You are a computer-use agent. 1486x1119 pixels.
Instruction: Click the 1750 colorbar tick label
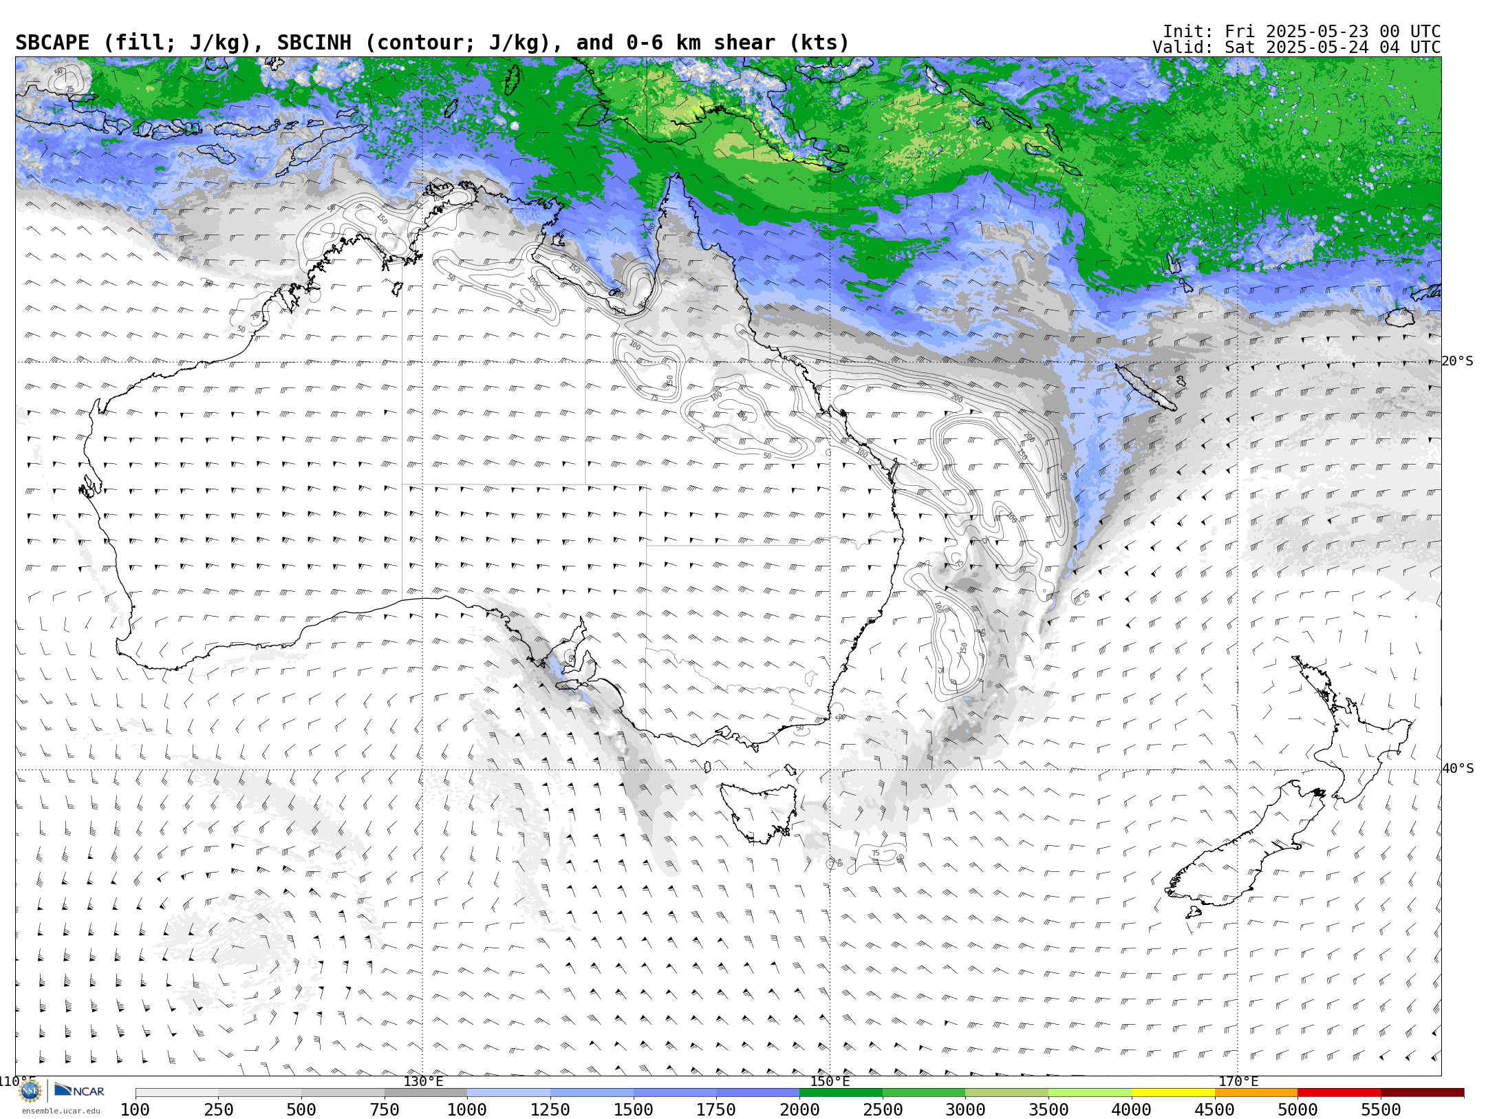tap(716, 1110)
